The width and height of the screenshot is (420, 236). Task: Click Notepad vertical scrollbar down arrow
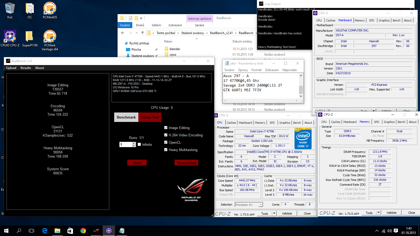coord(301,96)
